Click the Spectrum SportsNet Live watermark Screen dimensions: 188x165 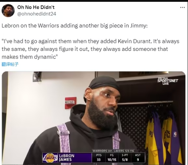click(x=168, y=81)
